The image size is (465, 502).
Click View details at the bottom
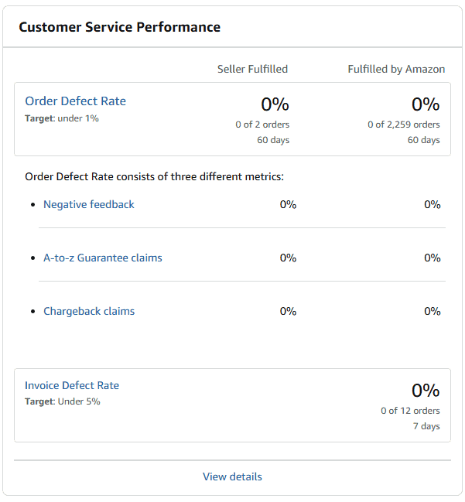(x=232, y=476)
